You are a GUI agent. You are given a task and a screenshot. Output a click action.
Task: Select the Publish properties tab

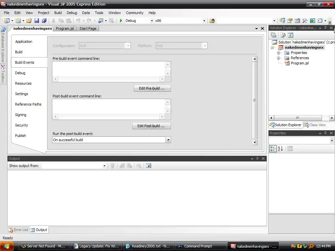(x=21, y=136)
